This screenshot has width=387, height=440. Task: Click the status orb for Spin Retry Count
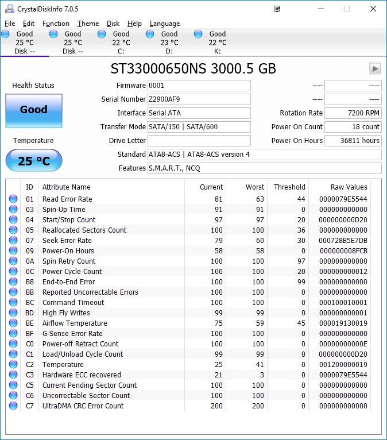13,261
